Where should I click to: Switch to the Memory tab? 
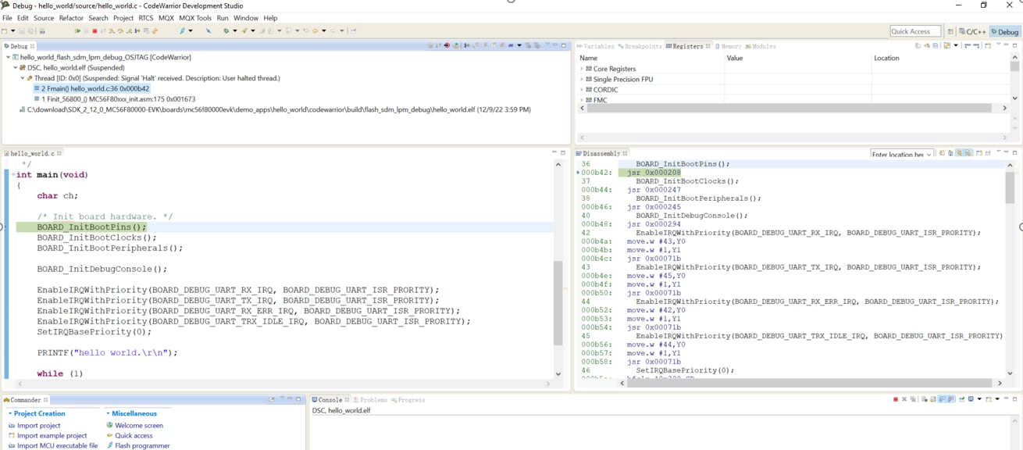pyautogui.click(x=730, y=46)
